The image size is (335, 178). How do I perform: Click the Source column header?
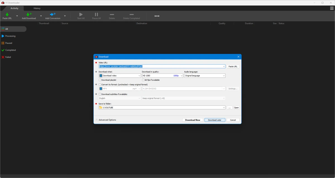coord(65,23)
